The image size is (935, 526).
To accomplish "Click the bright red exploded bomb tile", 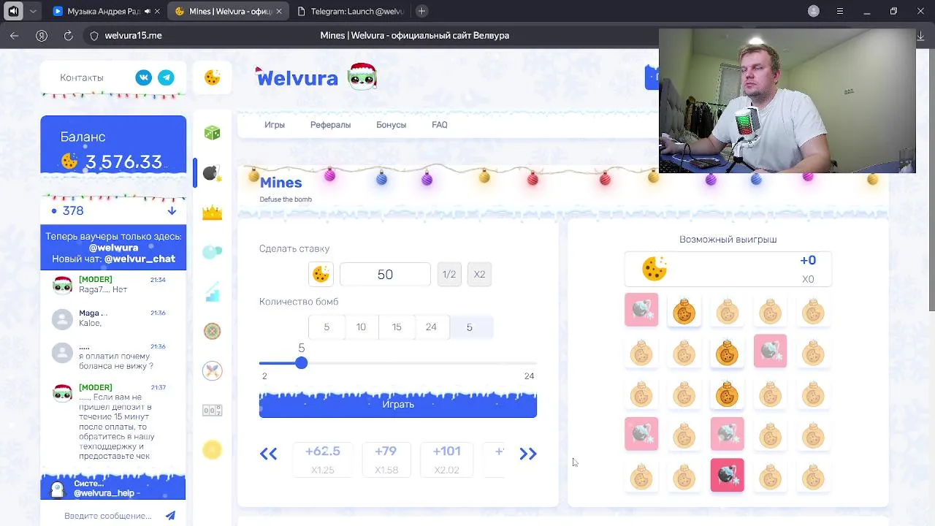I will pyautogui.click(x=727, y=475).
